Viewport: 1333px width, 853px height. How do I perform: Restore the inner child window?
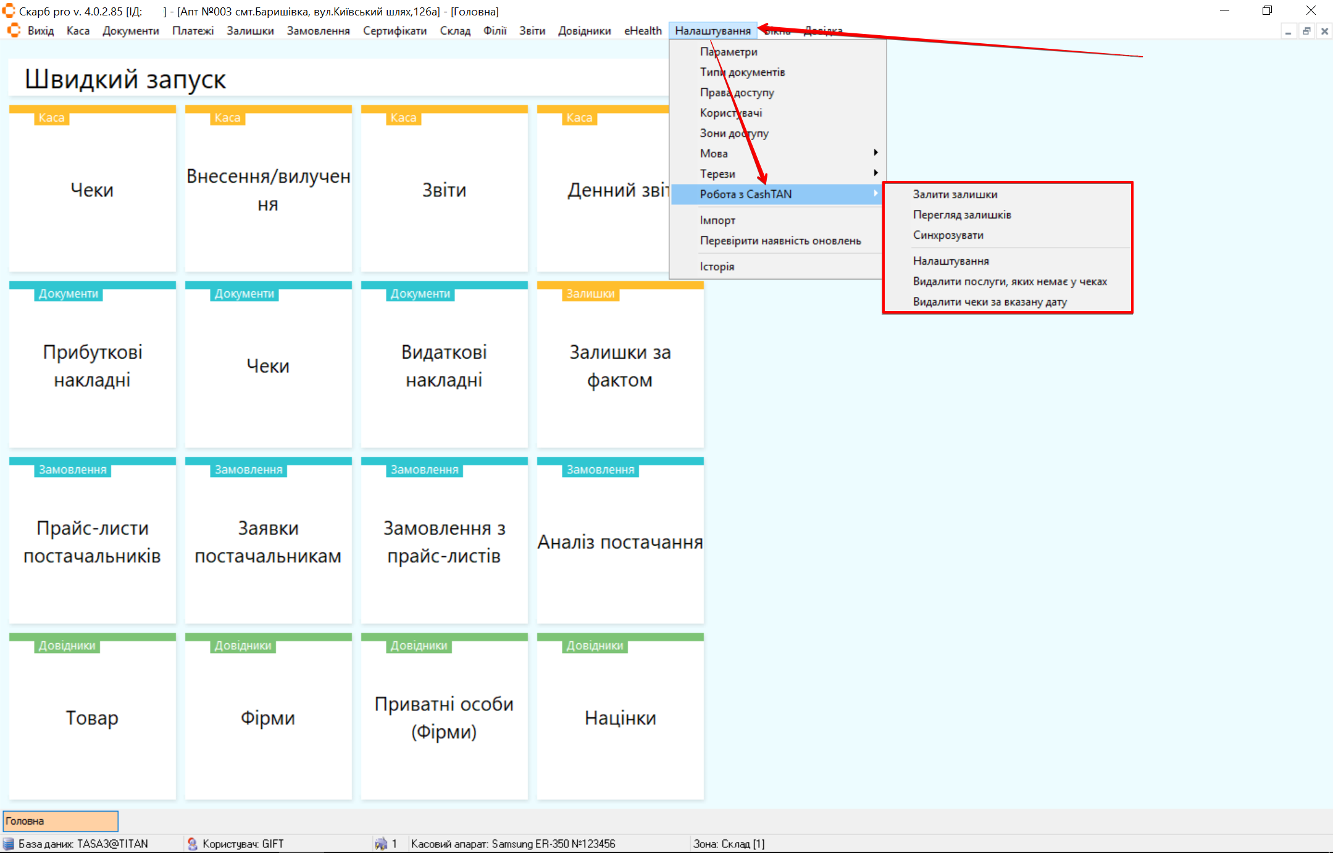[1306, 31]
